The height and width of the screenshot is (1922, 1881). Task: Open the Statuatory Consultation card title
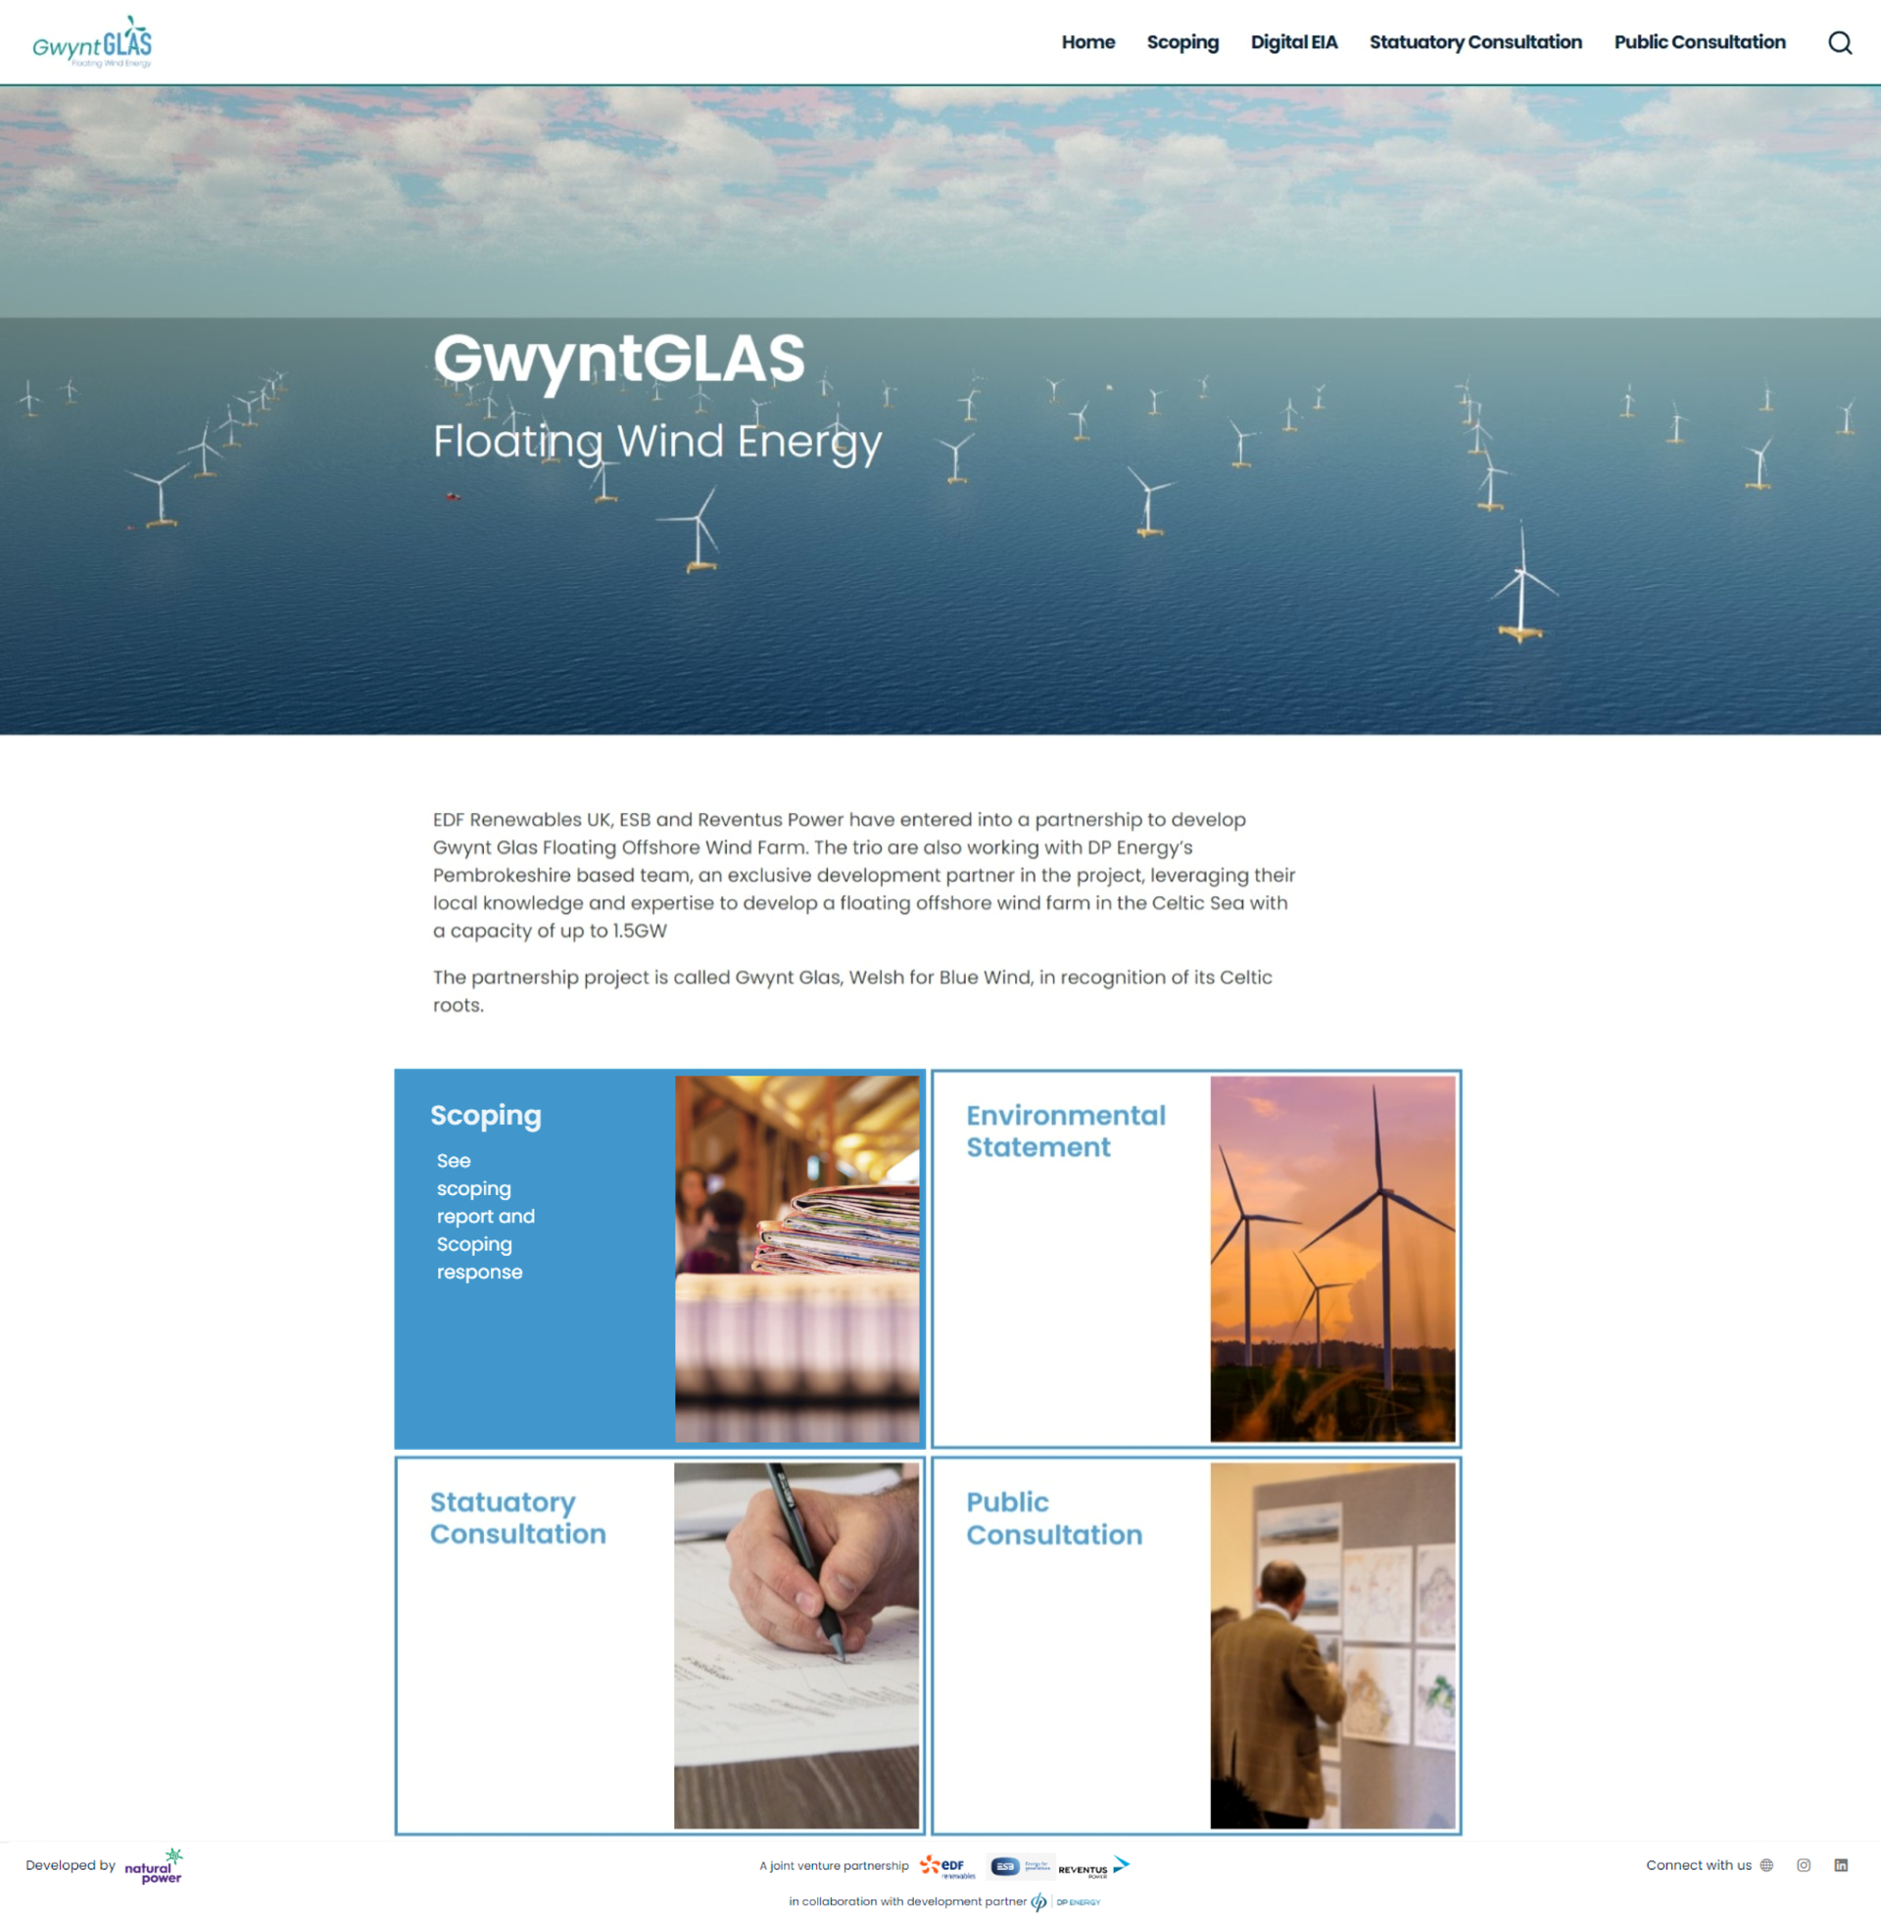tap(517, 1518)
